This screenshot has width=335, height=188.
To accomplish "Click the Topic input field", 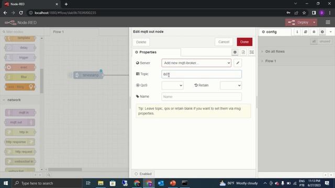I will coord(202,74).
